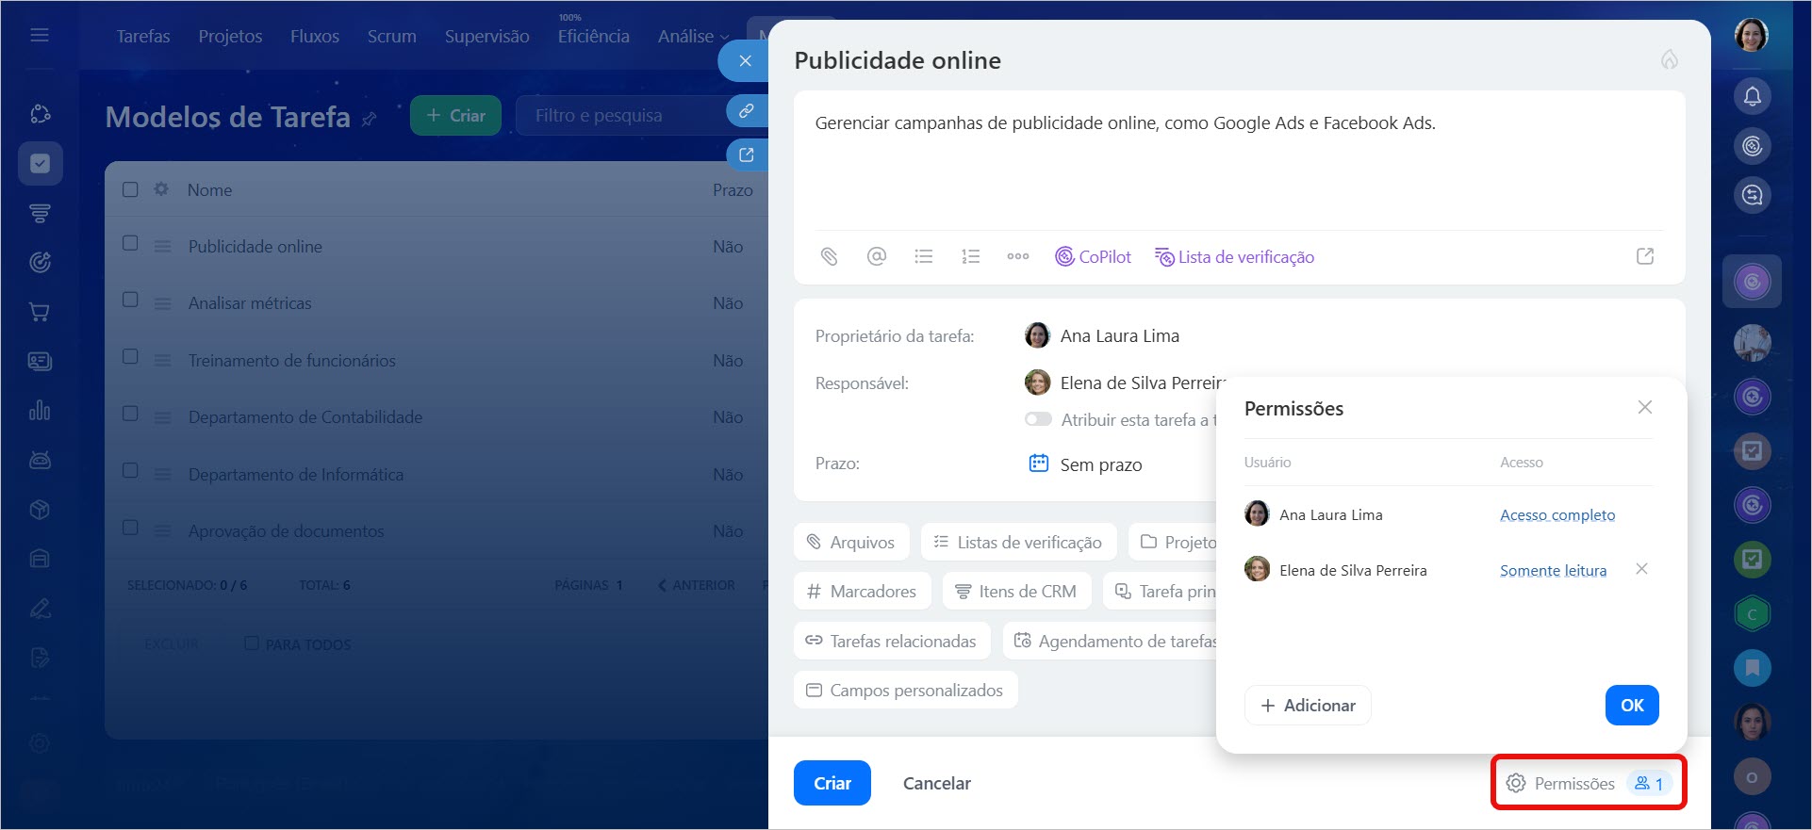Open CoPilot in the task editor
This screenshot has width=1812, height=830.
pyautogui.click(x=1093, y=256)
